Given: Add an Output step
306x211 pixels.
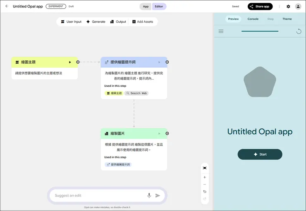Looking at the screenshot, I should [x=118, y=21].
